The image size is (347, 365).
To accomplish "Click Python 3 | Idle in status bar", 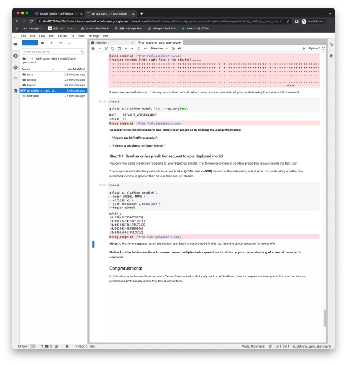I will click(x=85, y=346).
